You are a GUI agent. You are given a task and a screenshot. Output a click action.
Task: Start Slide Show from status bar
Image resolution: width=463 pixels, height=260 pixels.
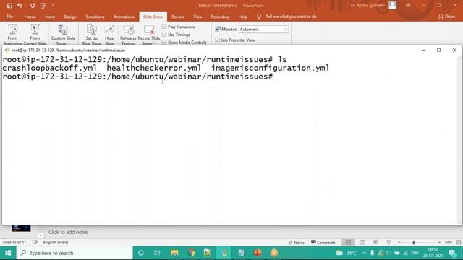pos(389,243)
